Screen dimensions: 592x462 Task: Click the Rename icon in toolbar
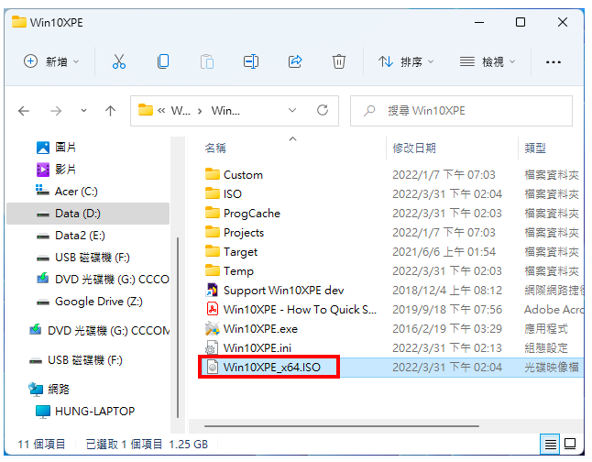(251, 61)
